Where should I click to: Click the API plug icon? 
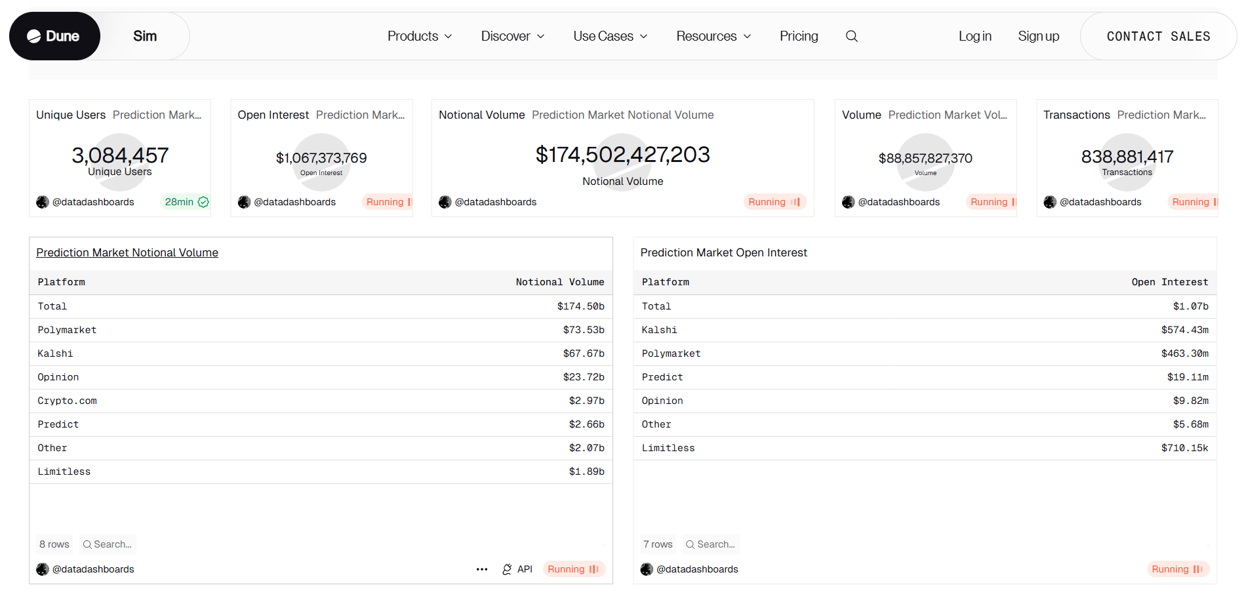coord(507,569)
